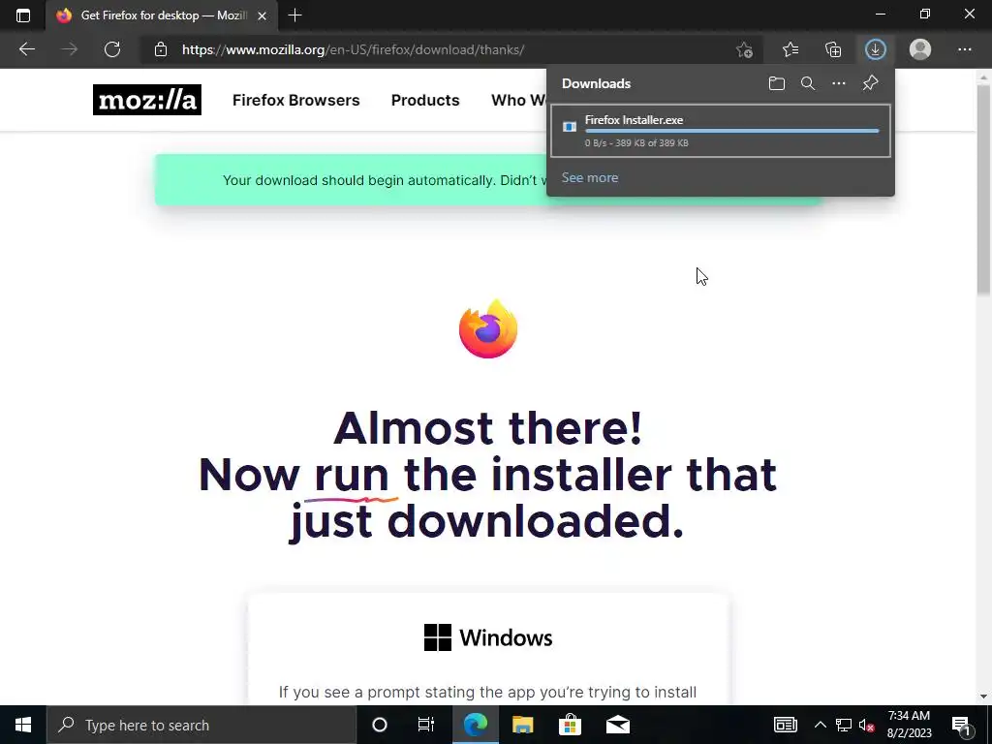
Task: Click the forward navigation arrow
Action: coord(69,49)
